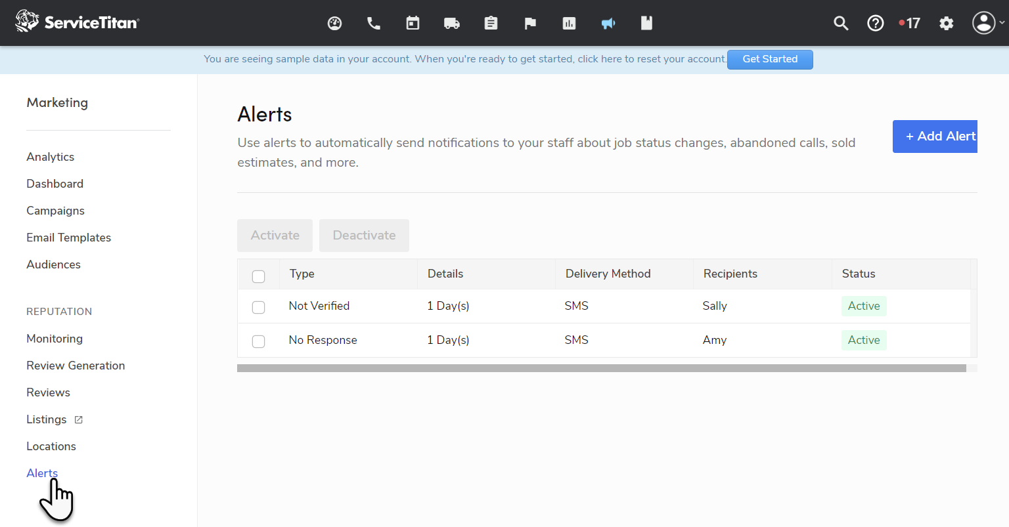The height and width of the screenshot is (527, 1009).
Task: Click "SMS" in the Not Verified row
Action: pyautogui.click(x=577, y=306)
